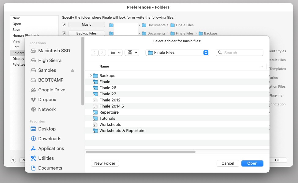298x183 pixels.
Task: Click the eject icon beside Samples
Action: pos(73,70)
